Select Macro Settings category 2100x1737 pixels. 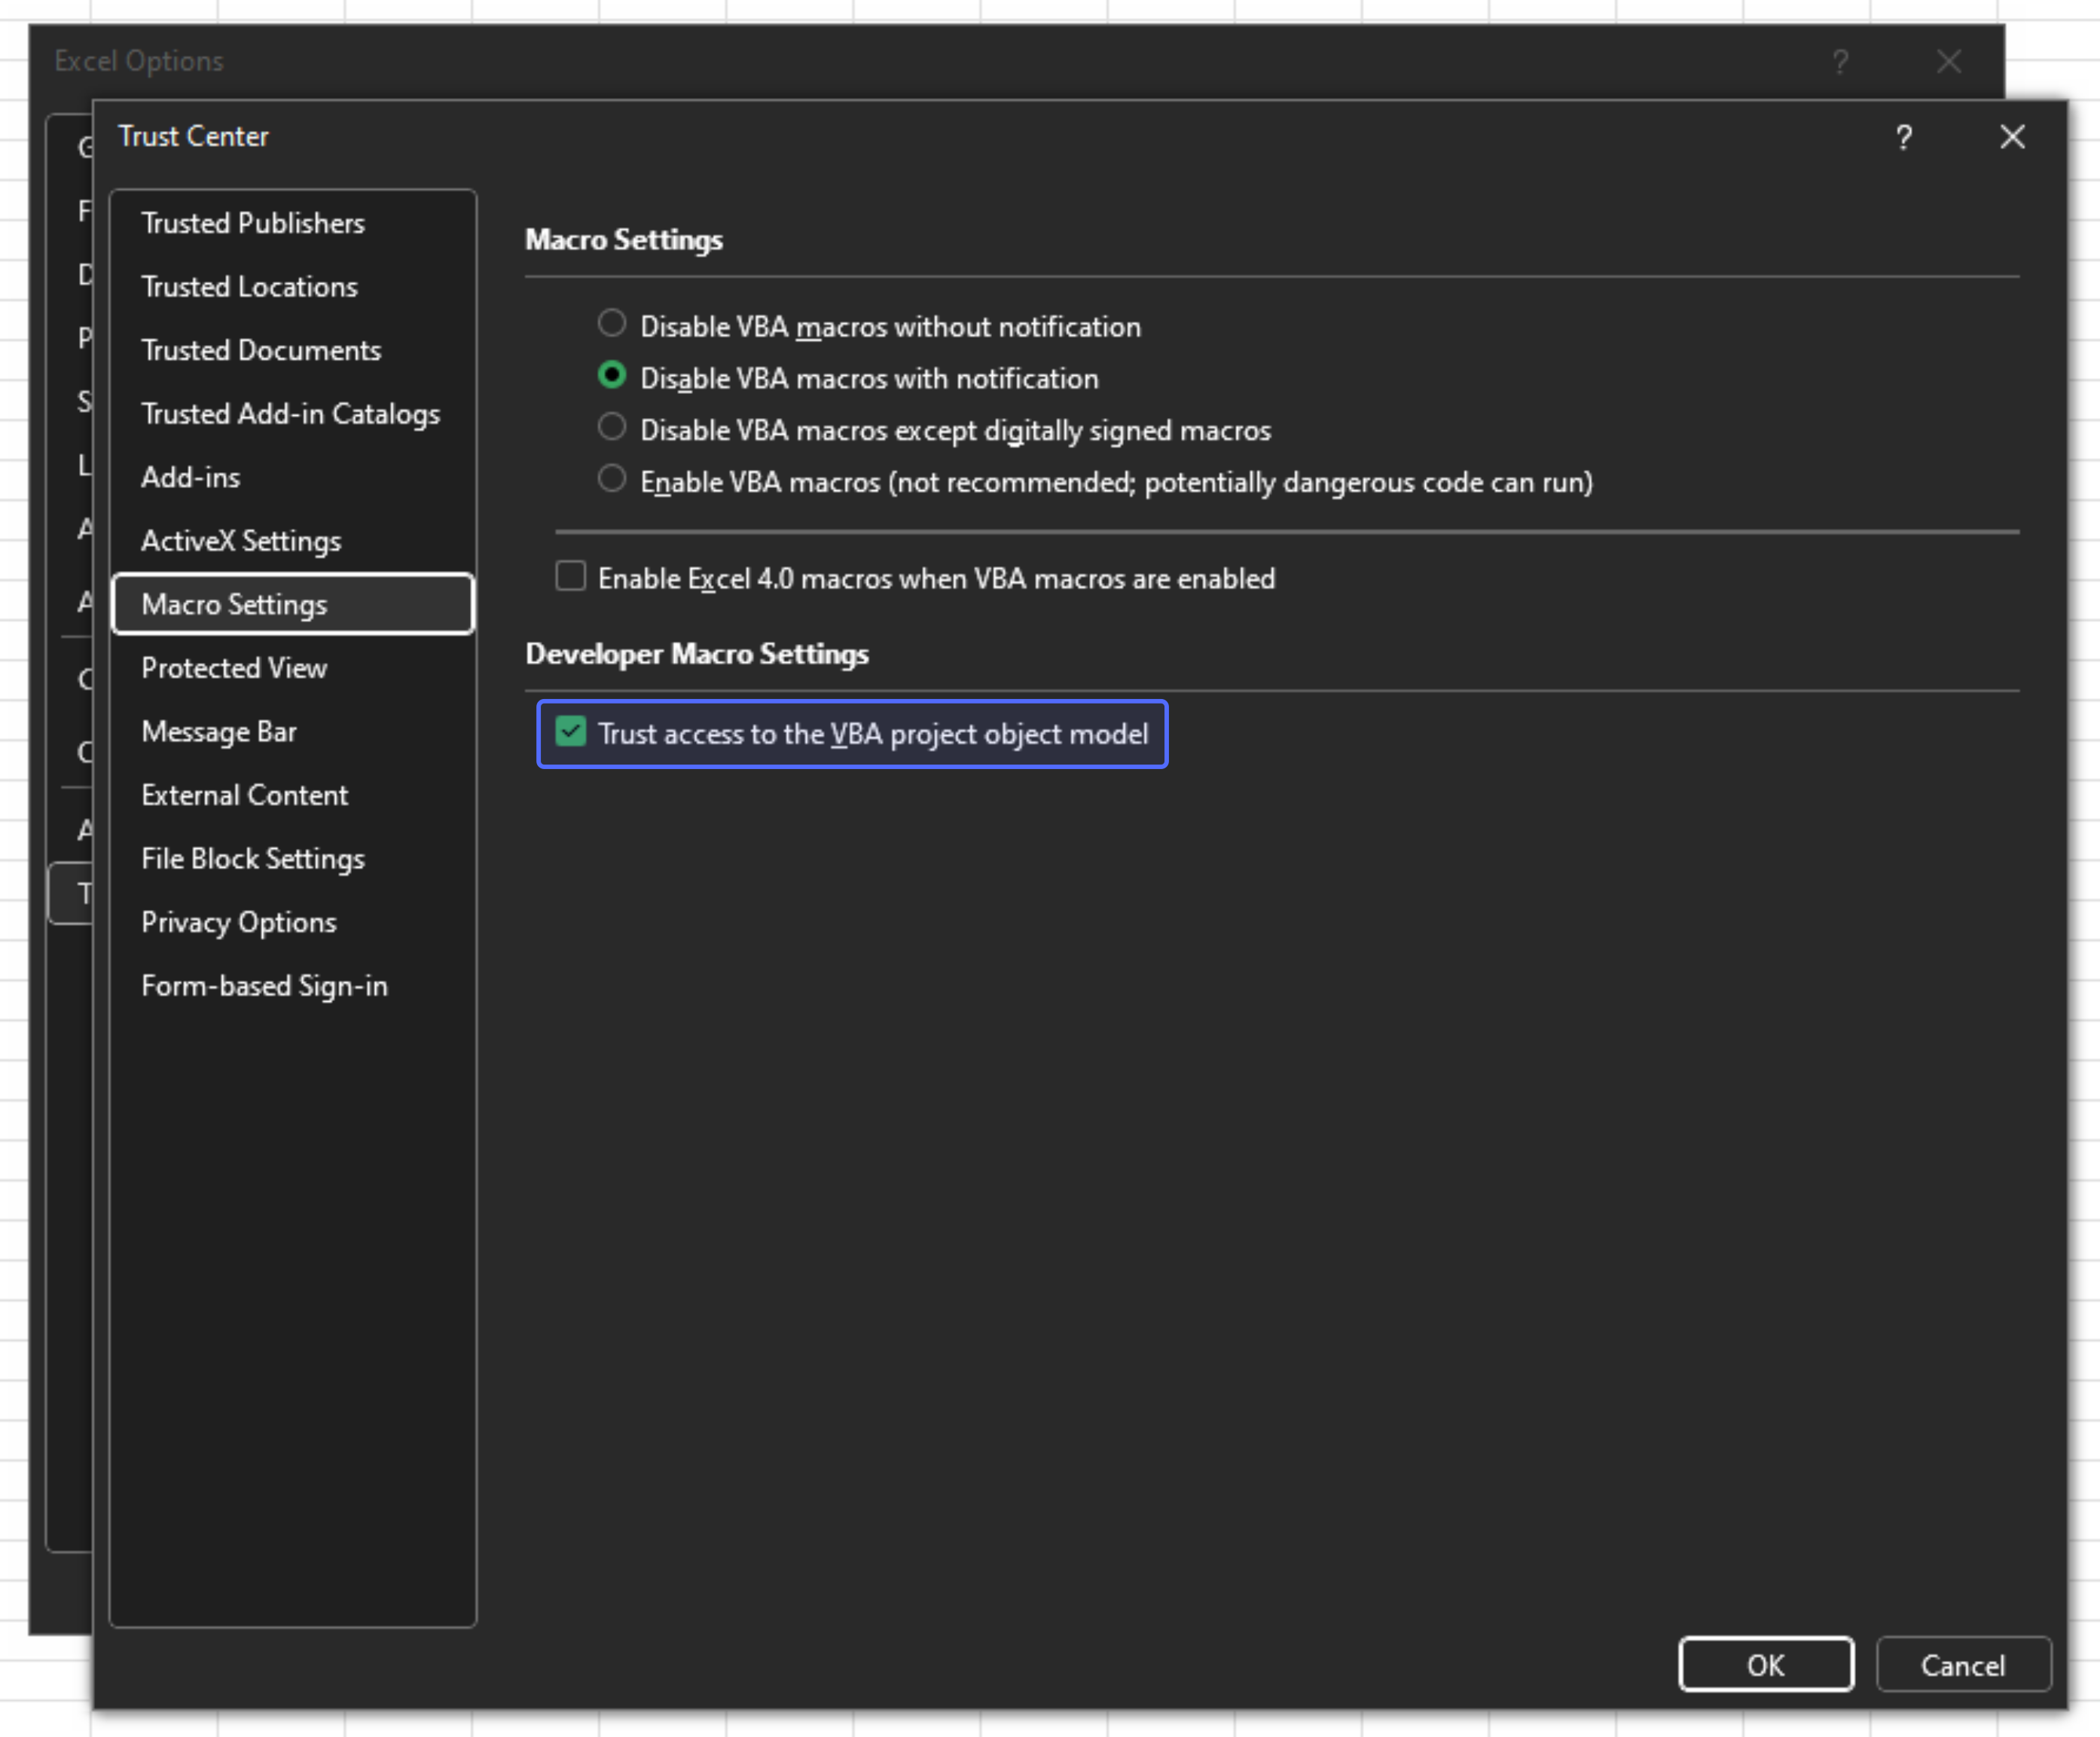pos(293,604)
